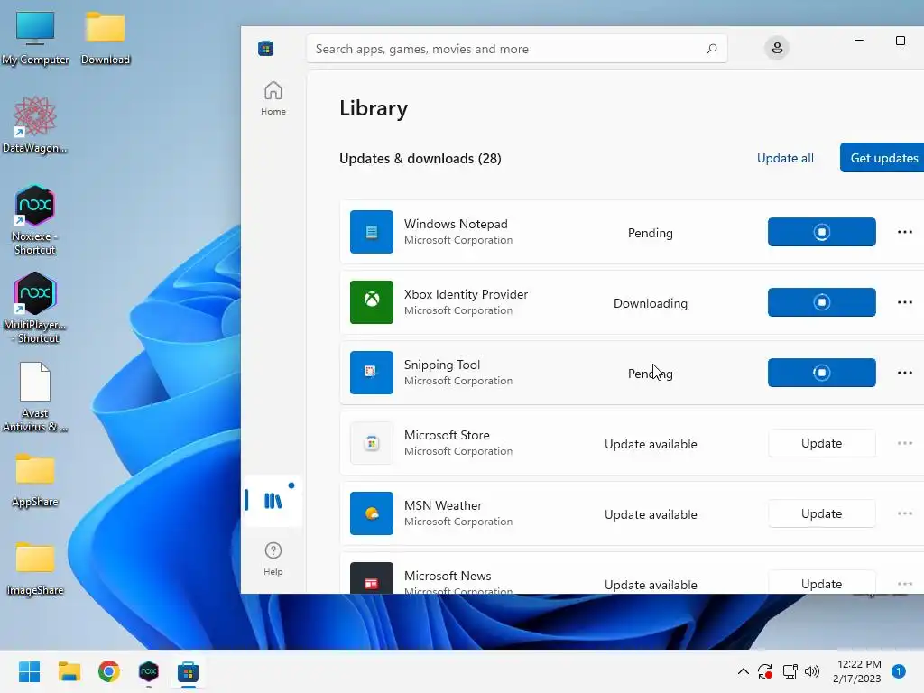Open more options for Snipping Tool
The height and width of the screenshot is (693, 924).
904,373
